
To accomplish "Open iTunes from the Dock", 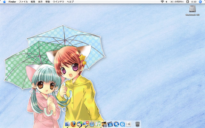I will pos(98,124).
